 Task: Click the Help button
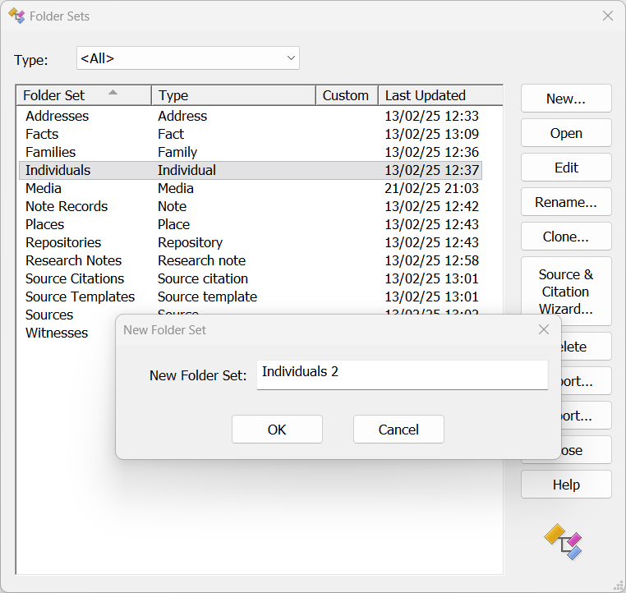click(x=566, y=485)
